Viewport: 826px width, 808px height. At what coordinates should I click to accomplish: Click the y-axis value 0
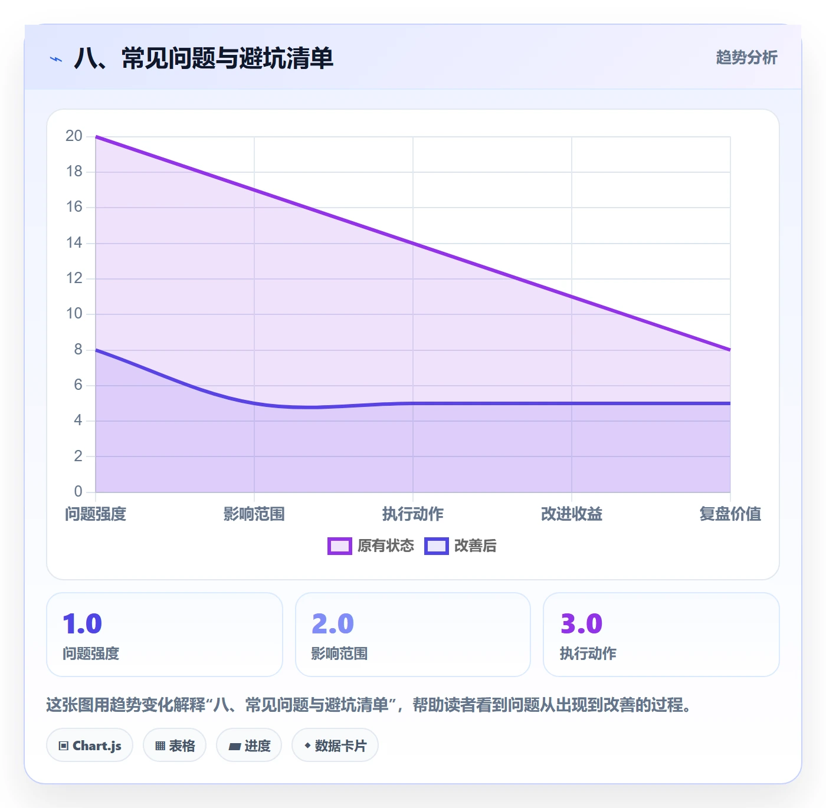(78, 492)
